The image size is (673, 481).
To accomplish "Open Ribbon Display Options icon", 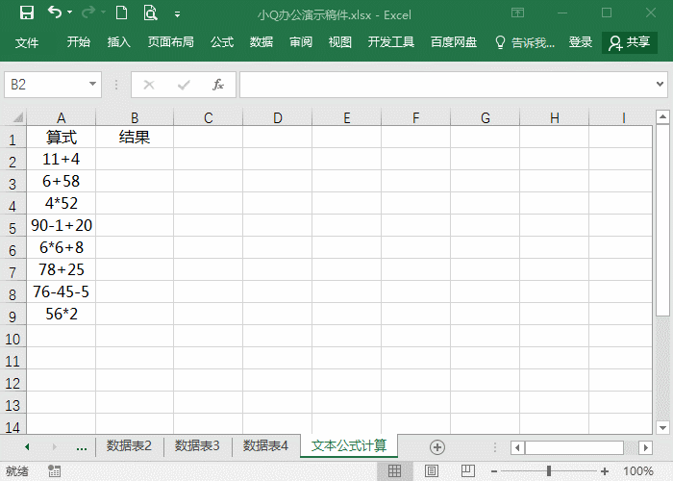I will coord(517,13).
